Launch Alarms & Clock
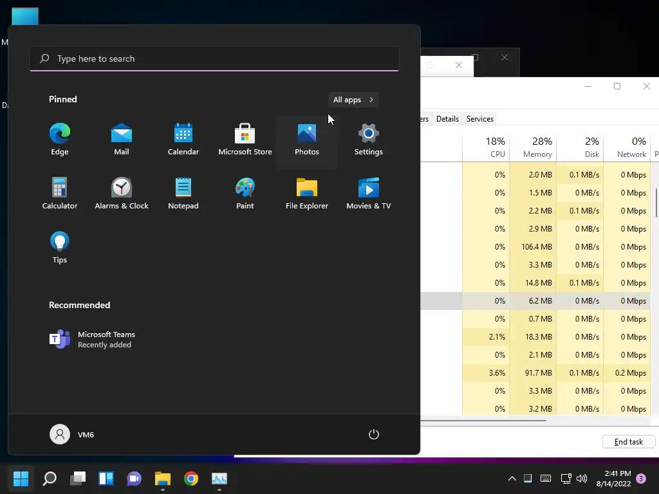The width and height of the screenshot is (659, 494). point(122,194)
